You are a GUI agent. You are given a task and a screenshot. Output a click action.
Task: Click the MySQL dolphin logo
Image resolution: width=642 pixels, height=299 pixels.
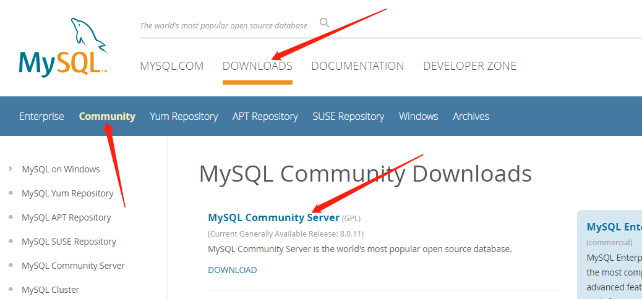[63, 49]
